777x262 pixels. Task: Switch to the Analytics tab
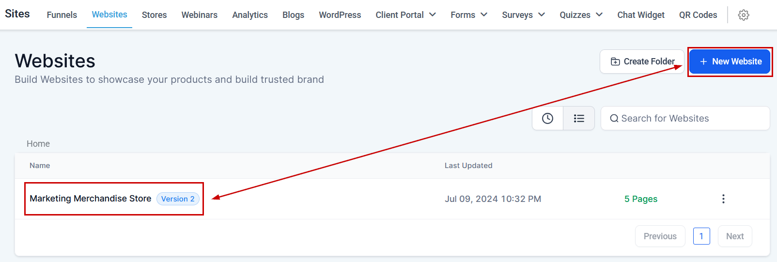point(250,15)
